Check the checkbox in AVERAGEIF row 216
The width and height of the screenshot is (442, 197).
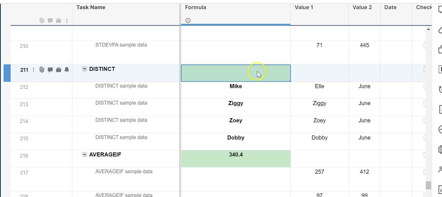[x=425, y=155]
